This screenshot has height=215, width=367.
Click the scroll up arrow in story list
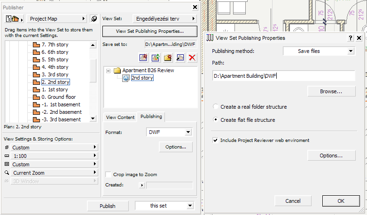(93, 45)
